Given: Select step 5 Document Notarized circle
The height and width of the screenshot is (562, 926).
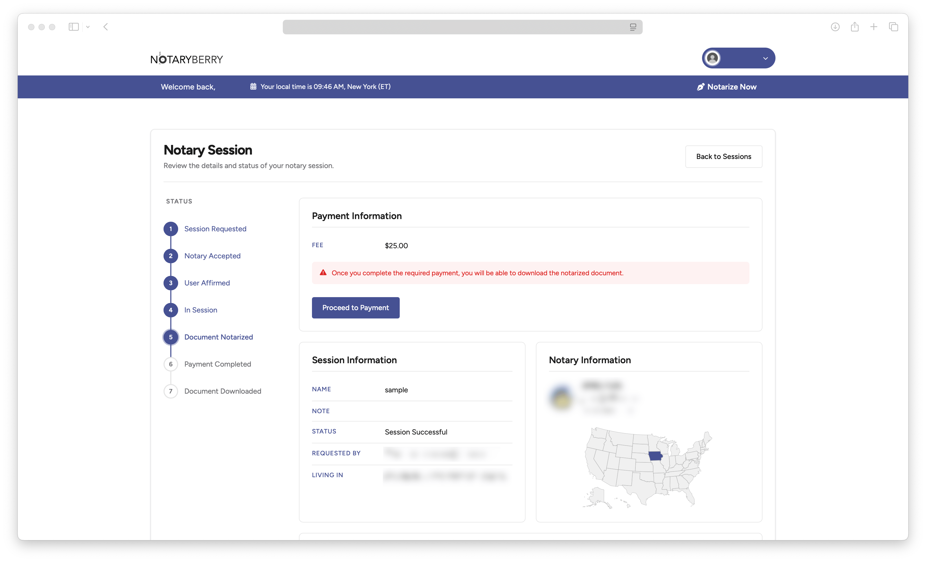Looking at the screenshot, I should point(171,337).
